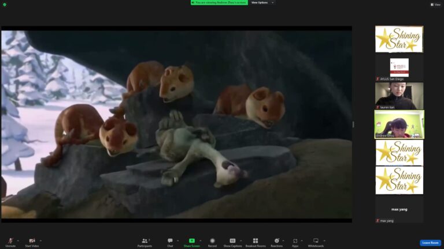Expand the caret next to Reactions
Viewport: 444px width, 249px height.
coord(283,241)
